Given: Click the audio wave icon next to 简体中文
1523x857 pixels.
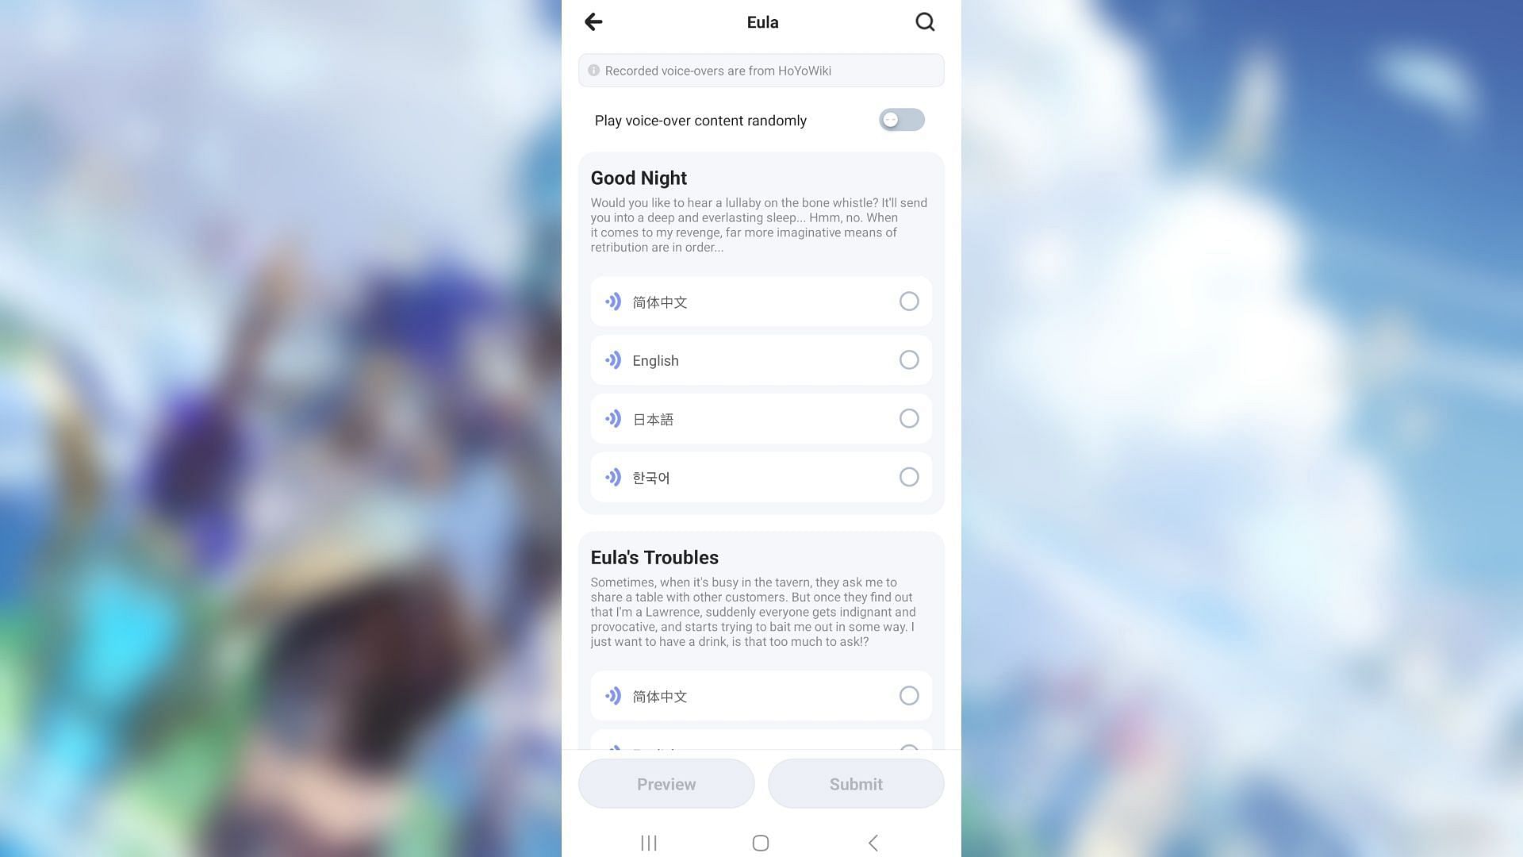Looking at the screenshot, I should coord(613,302).
